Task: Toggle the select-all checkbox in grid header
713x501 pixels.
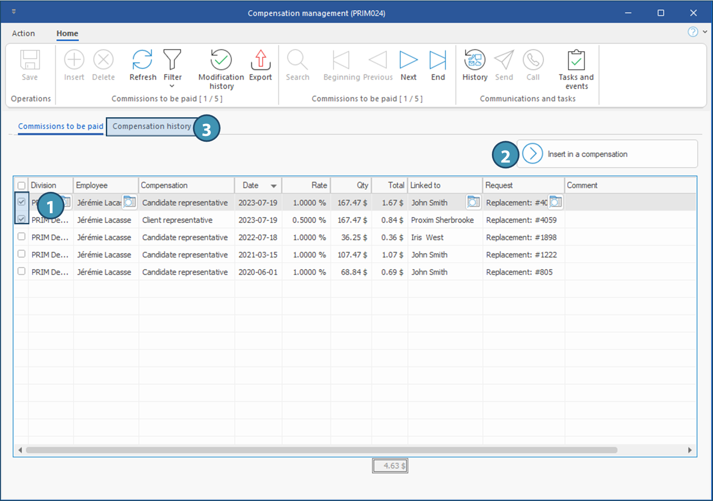Action: coord(21,186)
